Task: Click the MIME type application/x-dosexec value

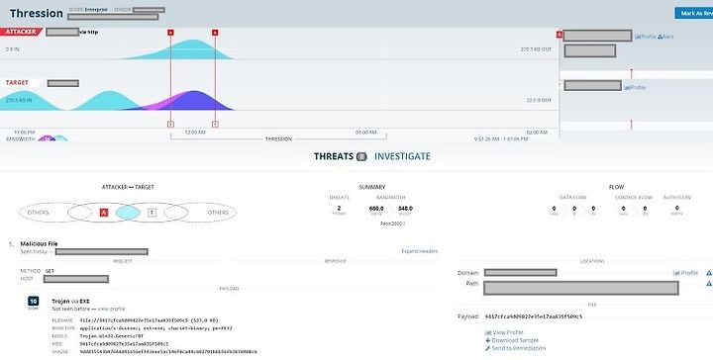Action: pos(155,327)
